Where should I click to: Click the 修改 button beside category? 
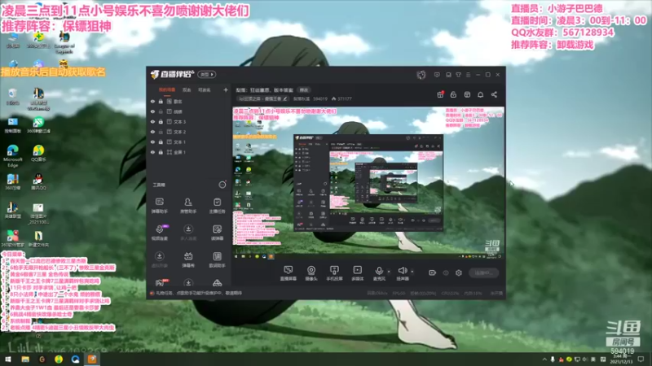pos(304,90)
